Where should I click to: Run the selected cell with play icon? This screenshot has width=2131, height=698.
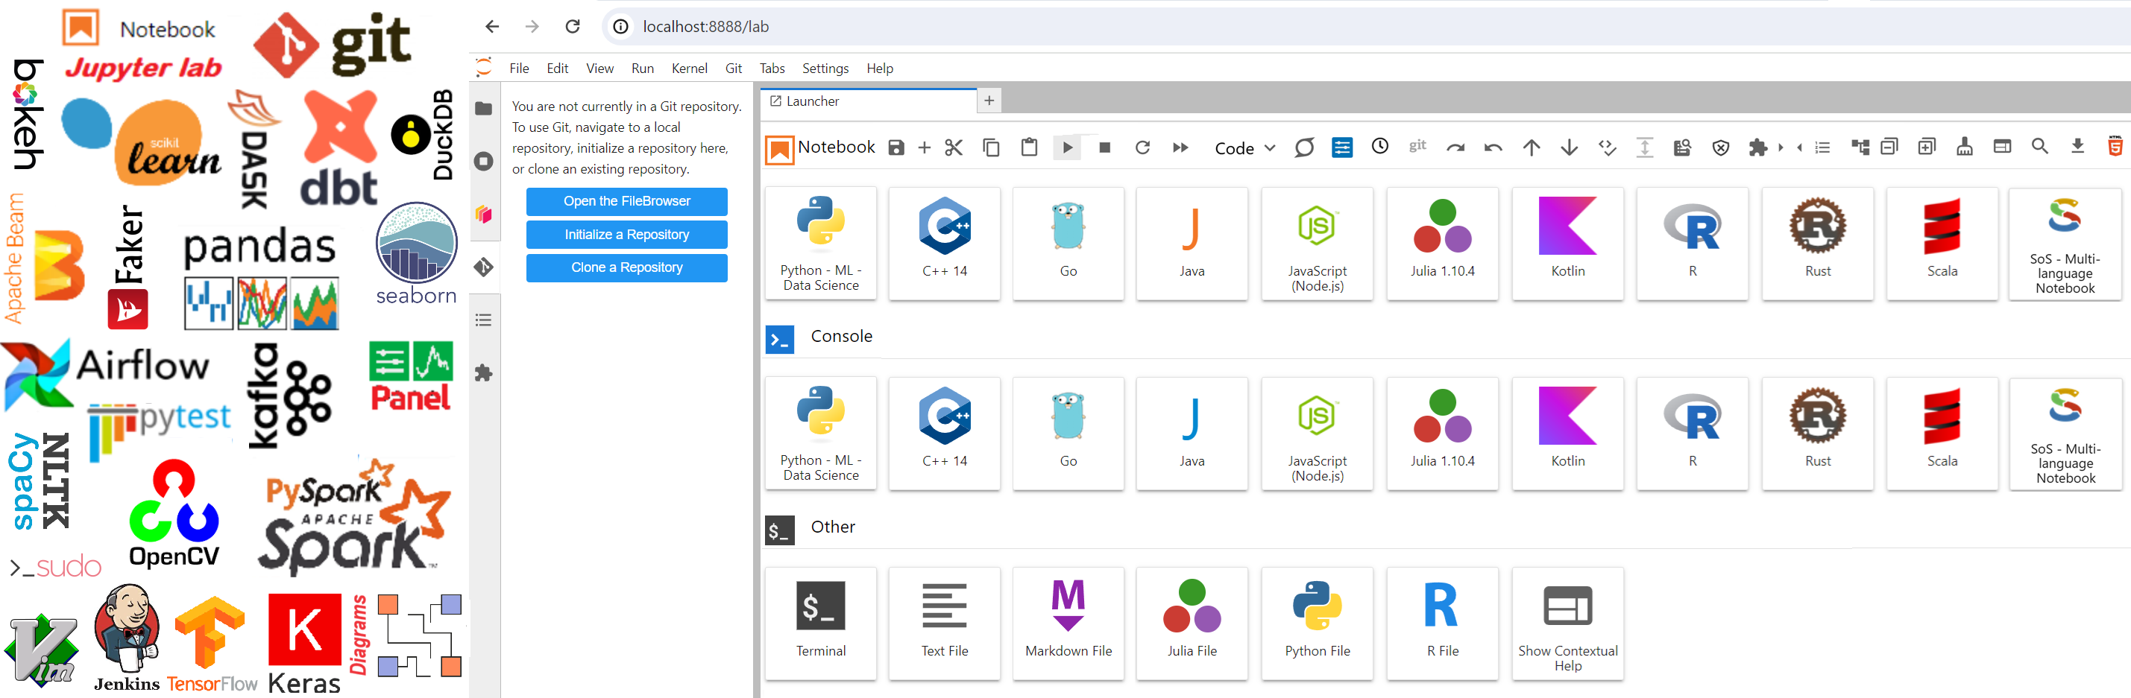click(x=1067, y=147)
